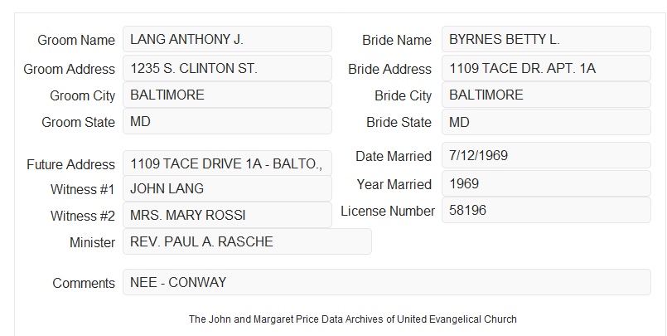Click the Comments field with NEE - CONWAY

tap(387, 282)
